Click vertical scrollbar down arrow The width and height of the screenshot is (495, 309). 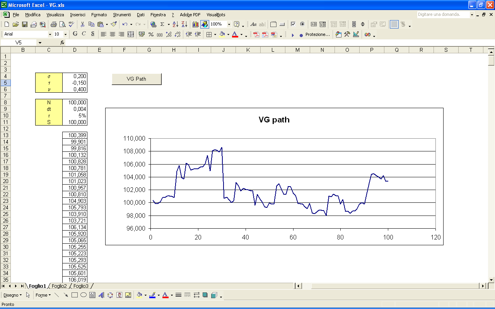pos(492,280)
